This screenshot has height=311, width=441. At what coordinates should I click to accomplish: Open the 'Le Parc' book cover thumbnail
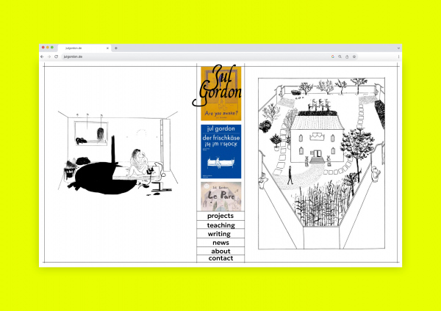tap(220, 197)
